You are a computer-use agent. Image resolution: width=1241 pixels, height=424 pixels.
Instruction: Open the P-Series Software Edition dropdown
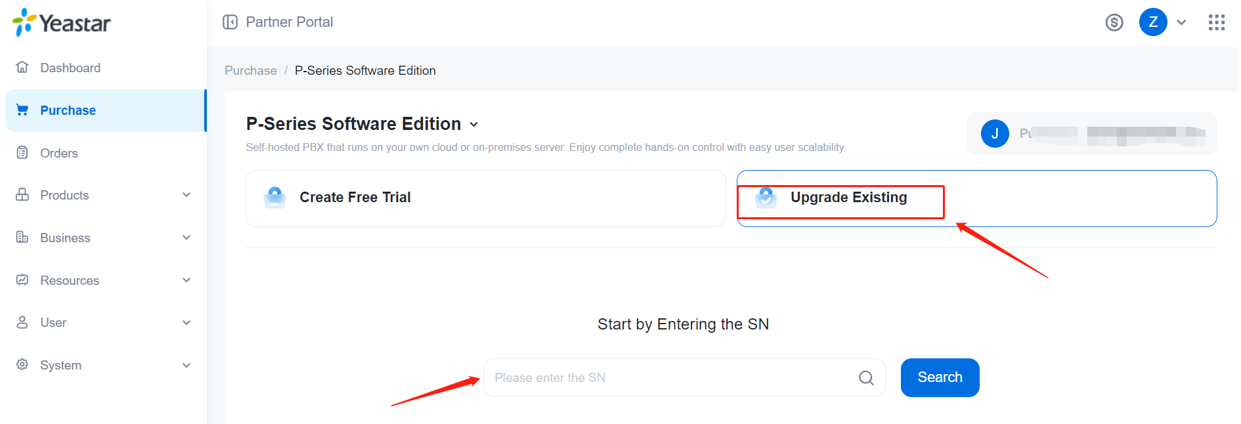coord(474,124)
